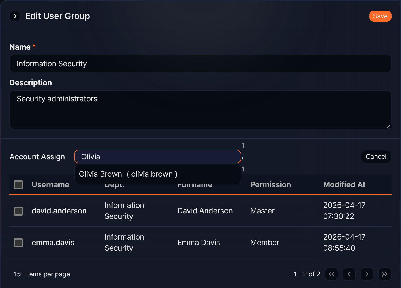Click the Account Assign search box
Screen dimensions: 401x288
158,157
